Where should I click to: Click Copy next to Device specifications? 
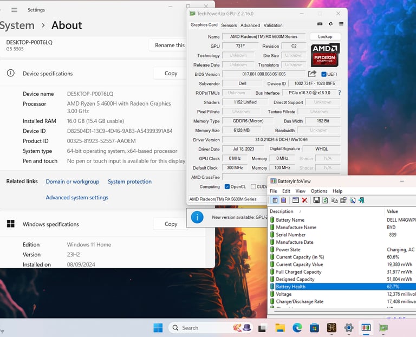point(171,73)
